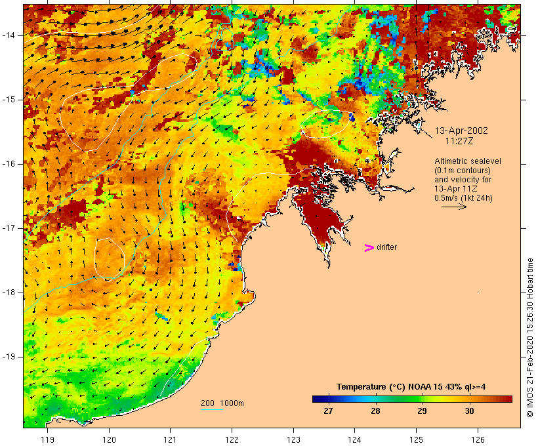Click the '0.5m/s (1kt 24h)' scale text

pyautogui.click(x=463, y=198)
